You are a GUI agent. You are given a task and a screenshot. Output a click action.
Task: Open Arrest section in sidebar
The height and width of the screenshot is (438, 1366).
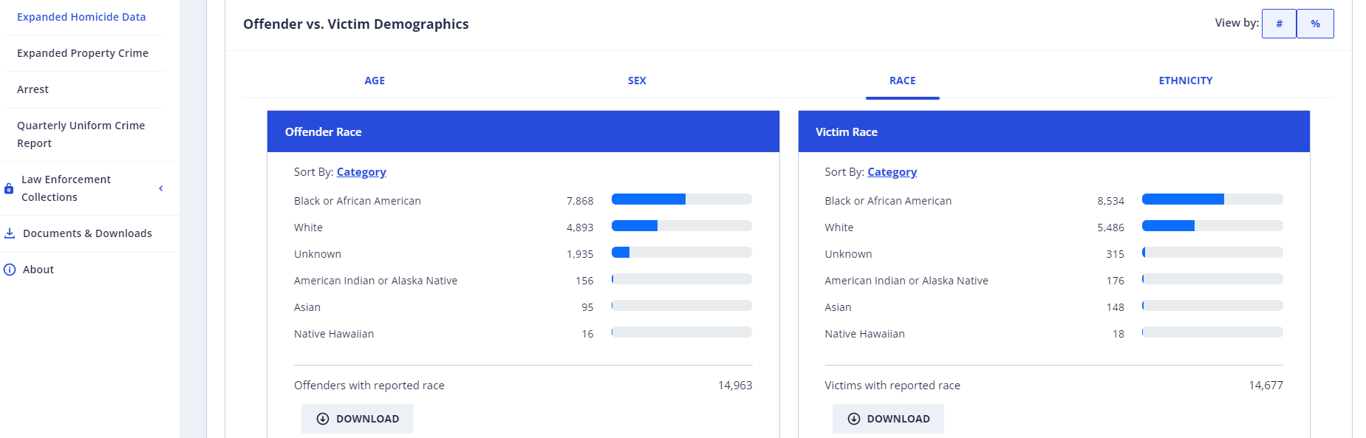33,89
